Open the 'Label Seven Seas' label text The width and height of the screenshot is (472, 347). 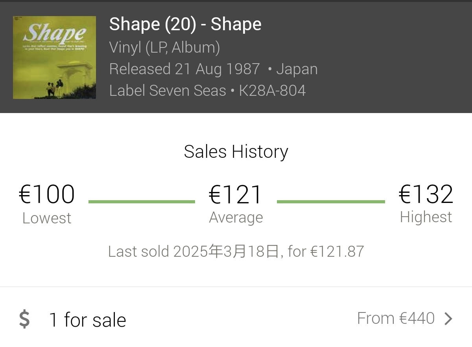(168, 91)
